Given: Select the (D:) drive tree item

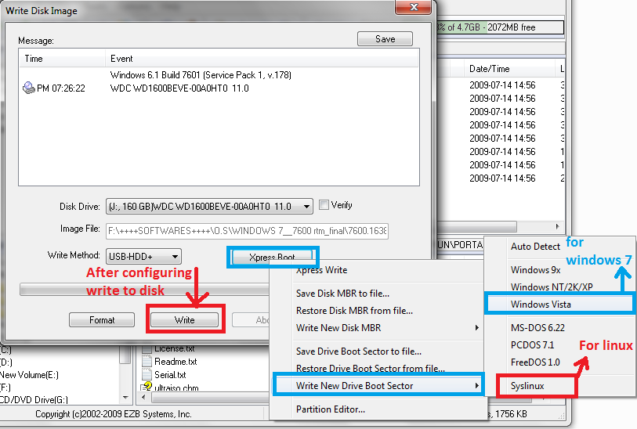Looking at the screenshot, I should click(6, 362).
